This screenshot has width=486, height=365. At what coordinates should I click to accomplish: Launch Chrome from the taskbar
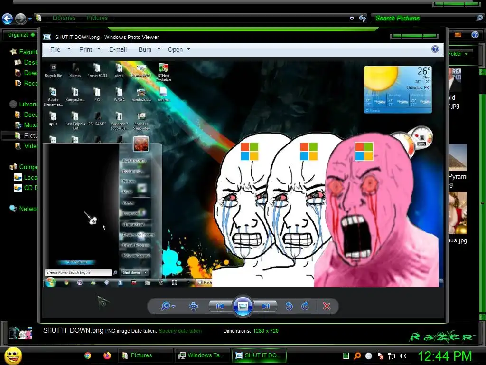point(88,355)
